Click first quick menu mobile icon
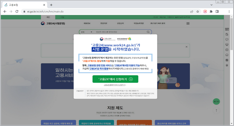Image resolution: width=234 pixels, height=126 pixels. [227, 34]
